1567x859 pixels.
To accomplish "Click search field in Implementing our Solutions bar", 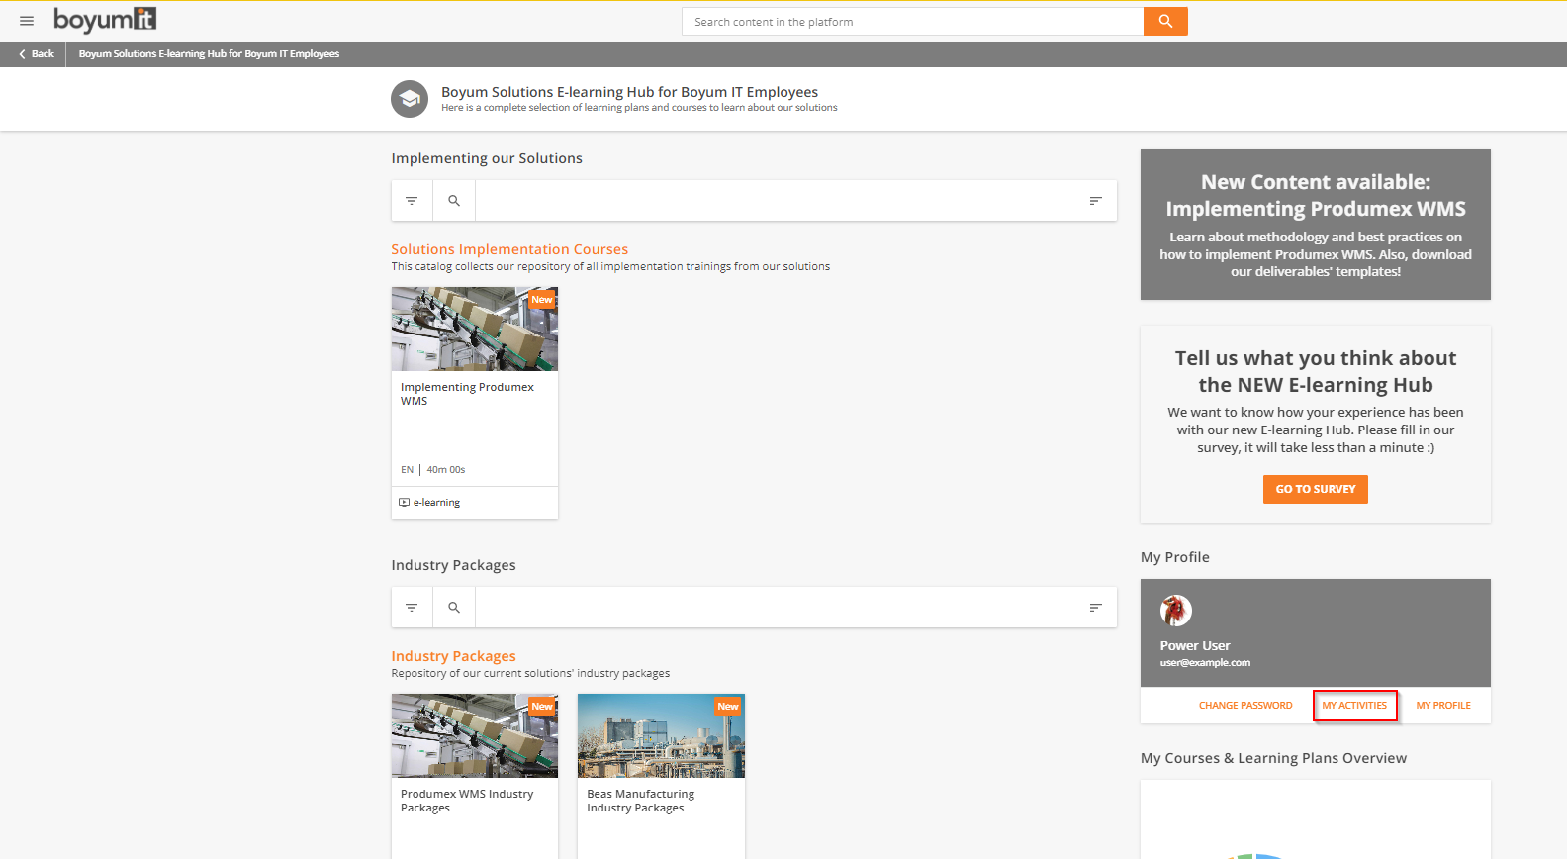I will point(776,200).
